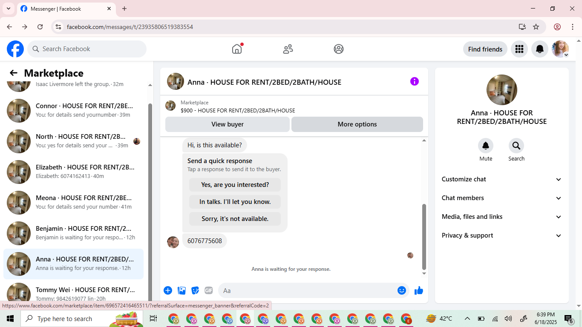Click Anna's large profile thumbnail in right panel

click(x=502, y=90)
